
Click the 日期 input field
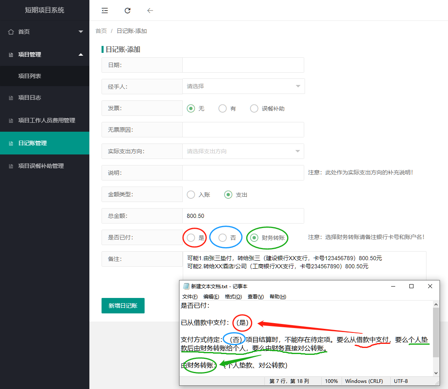point(243,65)
